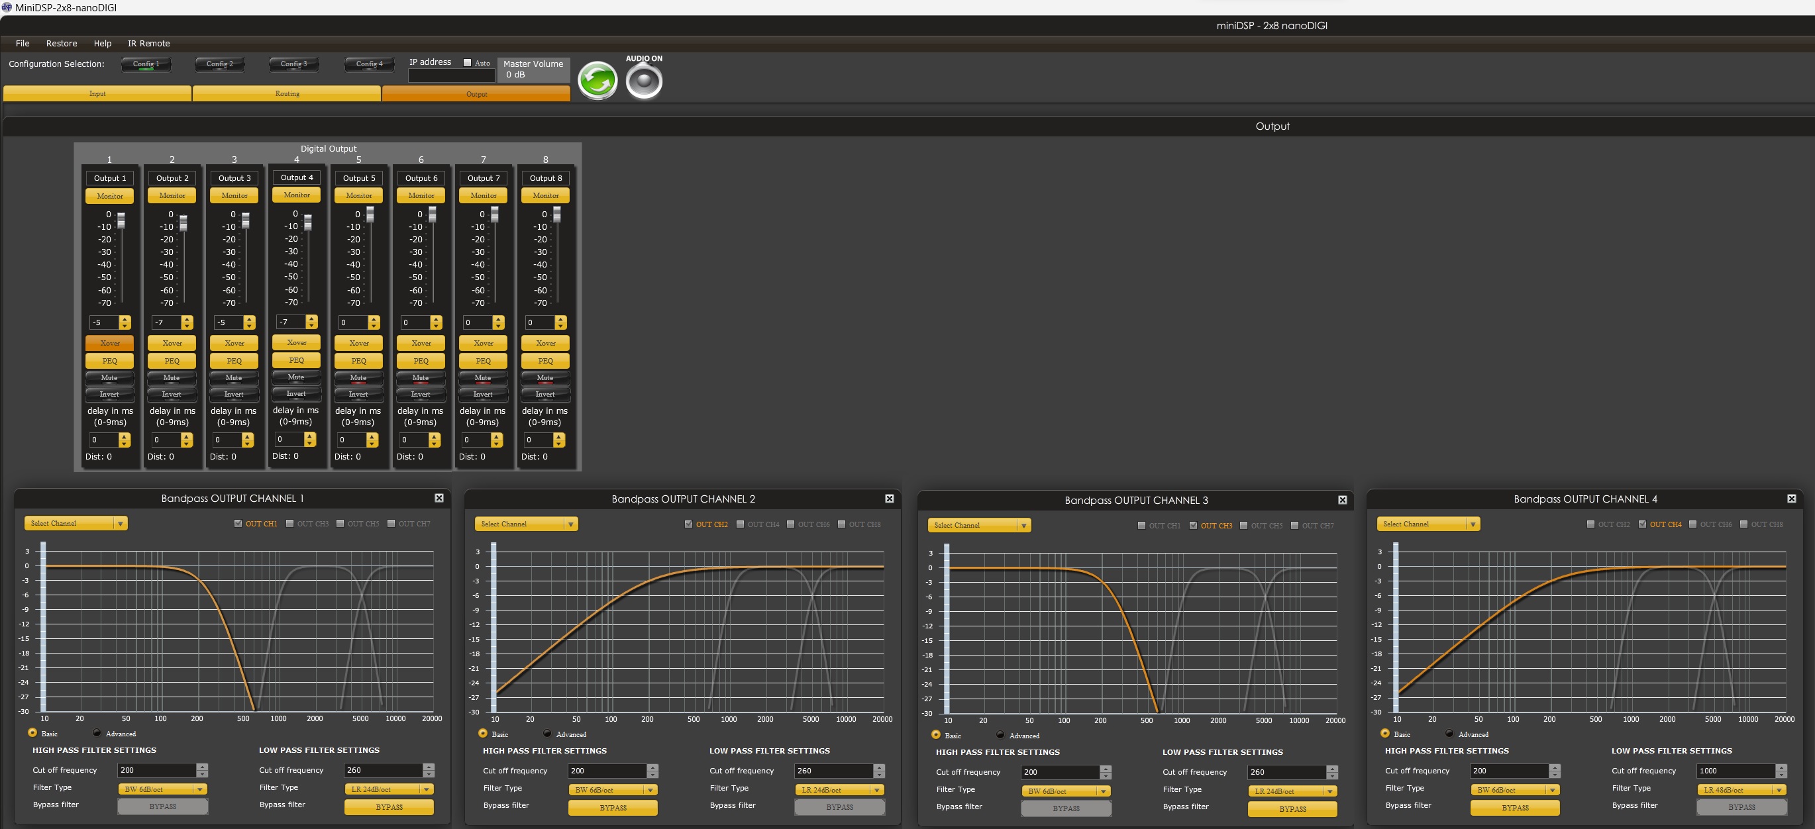Open the File menu
The width and height of the screenshot is (1815, 829).
pyautogui.click(x=23, y=43)
